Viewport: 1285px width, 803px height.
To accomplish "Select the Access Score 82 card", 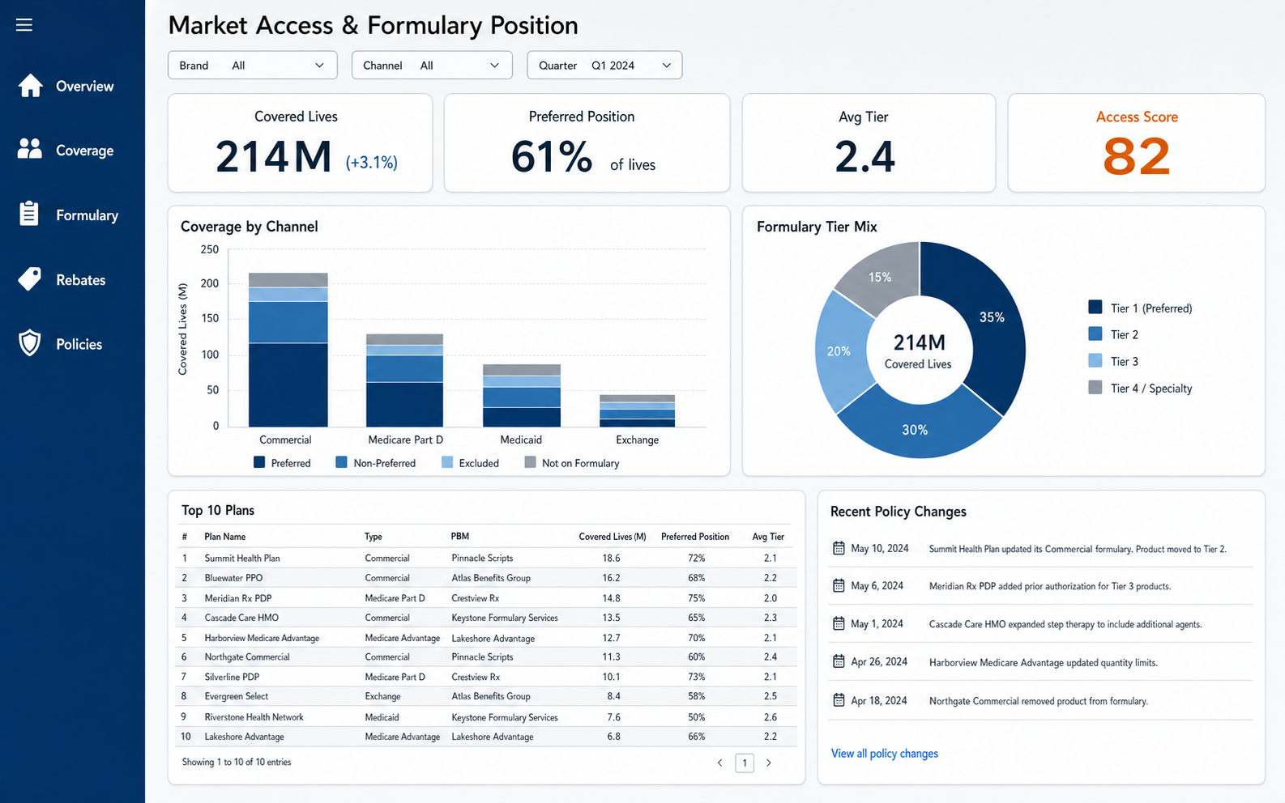I will point(1136,143).
